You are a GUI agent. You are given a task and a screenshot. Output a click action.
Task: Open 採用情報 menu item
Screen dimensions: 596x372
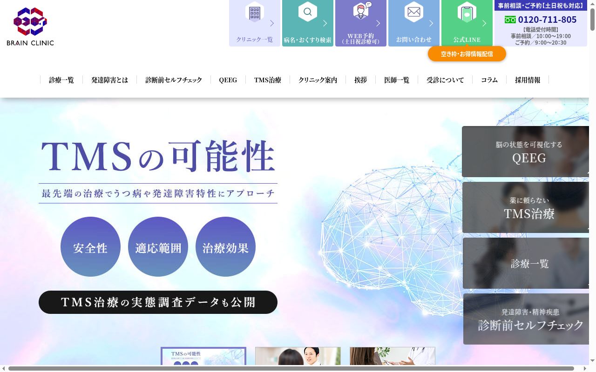tap(528, 80)
